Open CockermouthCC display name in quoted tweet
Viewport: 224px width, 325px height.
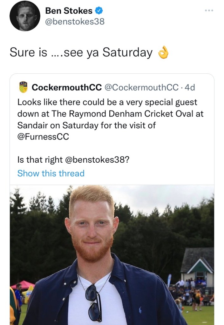(x=67, y=87)
